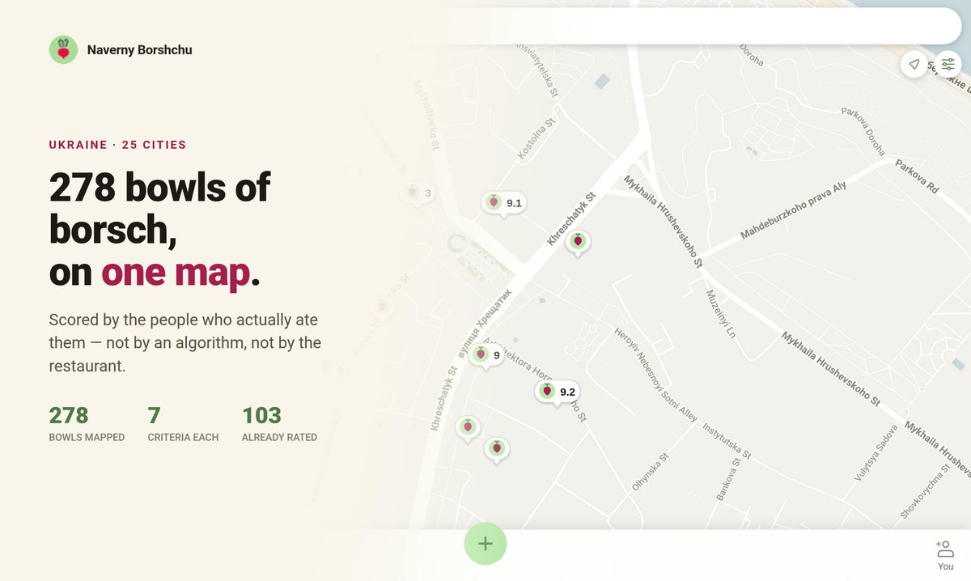Viewport: 971px width, 581px height.
Task: Open the You profile icon
Action: coord(945,554)
